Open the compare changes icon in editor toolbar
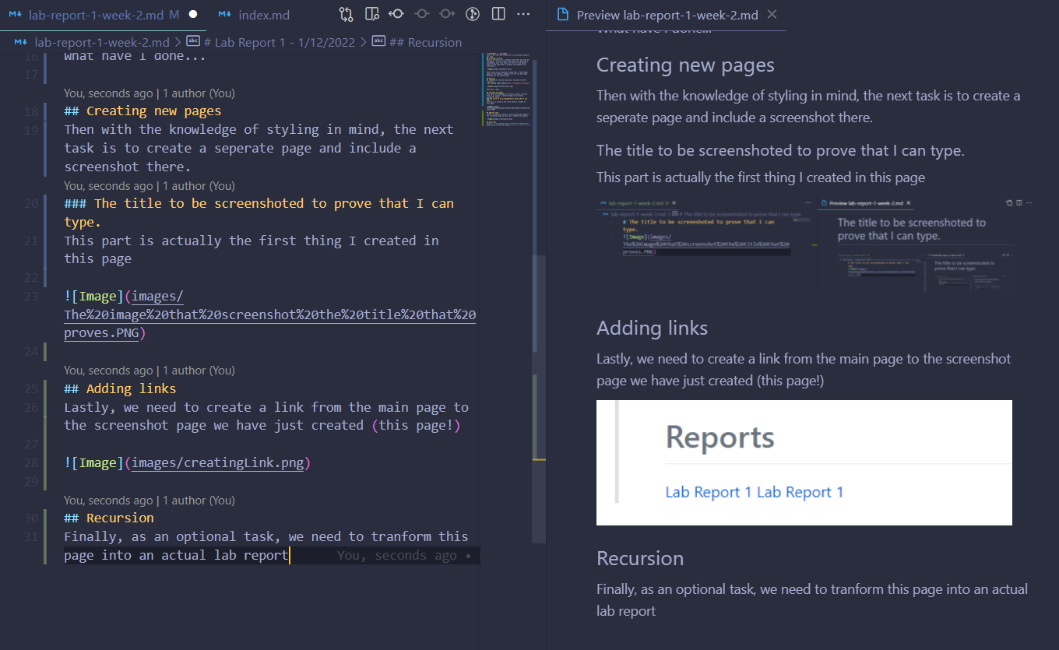Screen dimensions: 1059x650 tap(347, 14)
